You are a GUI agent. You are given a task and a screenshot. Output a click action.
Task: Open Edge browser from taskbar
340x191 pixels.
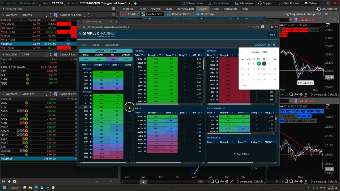click(36, 188)
